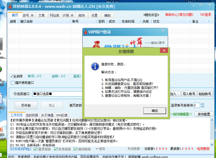Toggle the 发布报告 checkbox

56,149
